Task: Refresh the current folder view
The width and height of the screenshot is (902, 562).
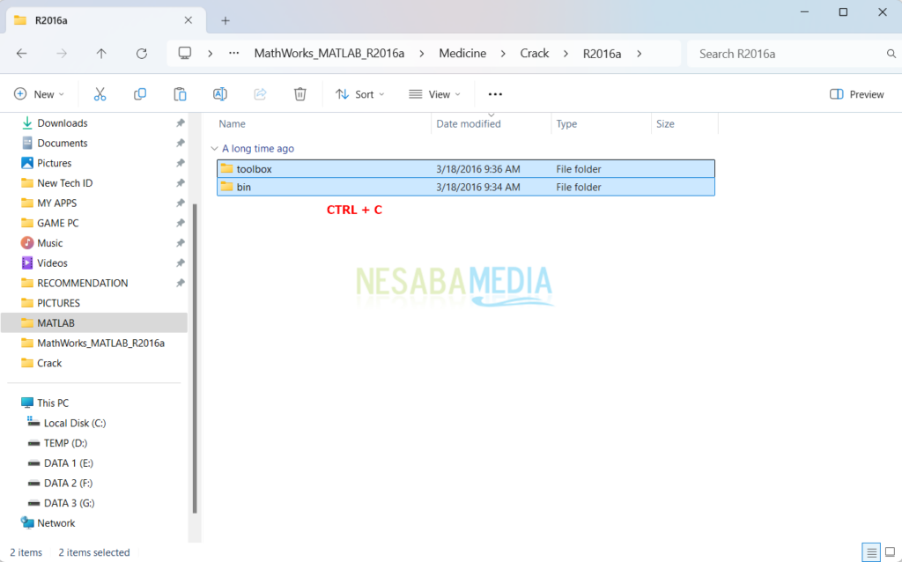Action: click(x=141, y=53)
